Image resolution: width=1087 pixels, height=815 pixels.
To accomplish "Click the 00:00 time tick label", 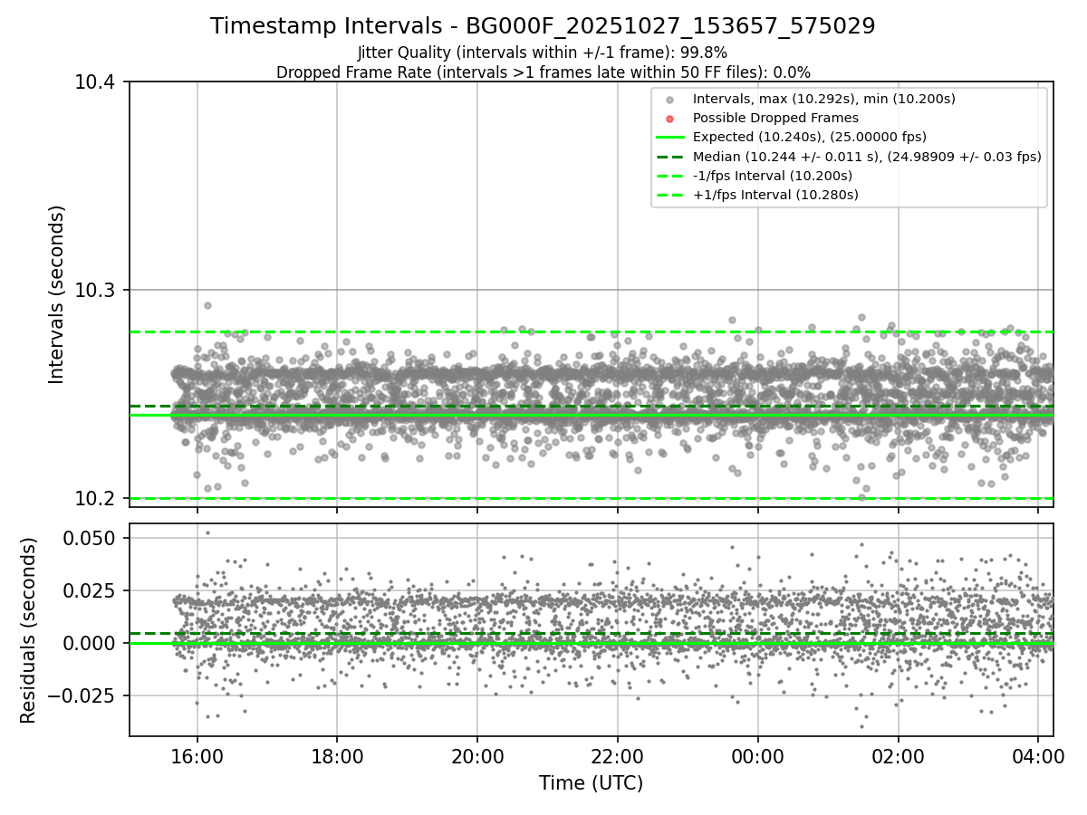I will click(x=758, y=755).
